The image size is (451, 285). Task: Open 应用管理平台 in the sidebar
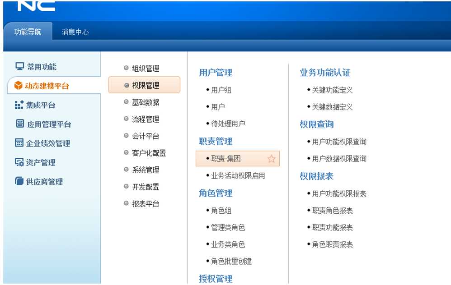pyautogui.click(x=49, y=124)
